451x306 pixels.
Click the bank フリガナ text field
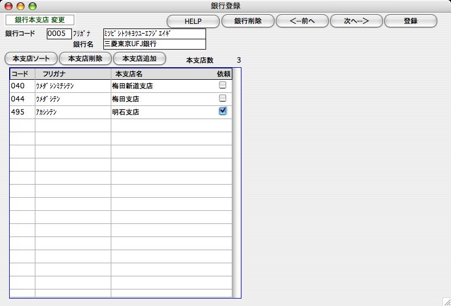(x=154, y=34)
